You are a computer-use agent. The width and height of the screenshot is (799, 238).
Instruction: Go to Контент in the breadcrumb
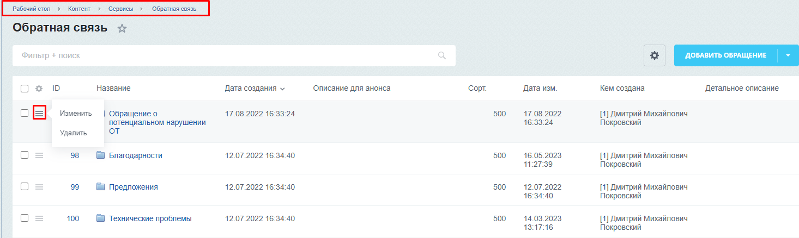(80, 9)
